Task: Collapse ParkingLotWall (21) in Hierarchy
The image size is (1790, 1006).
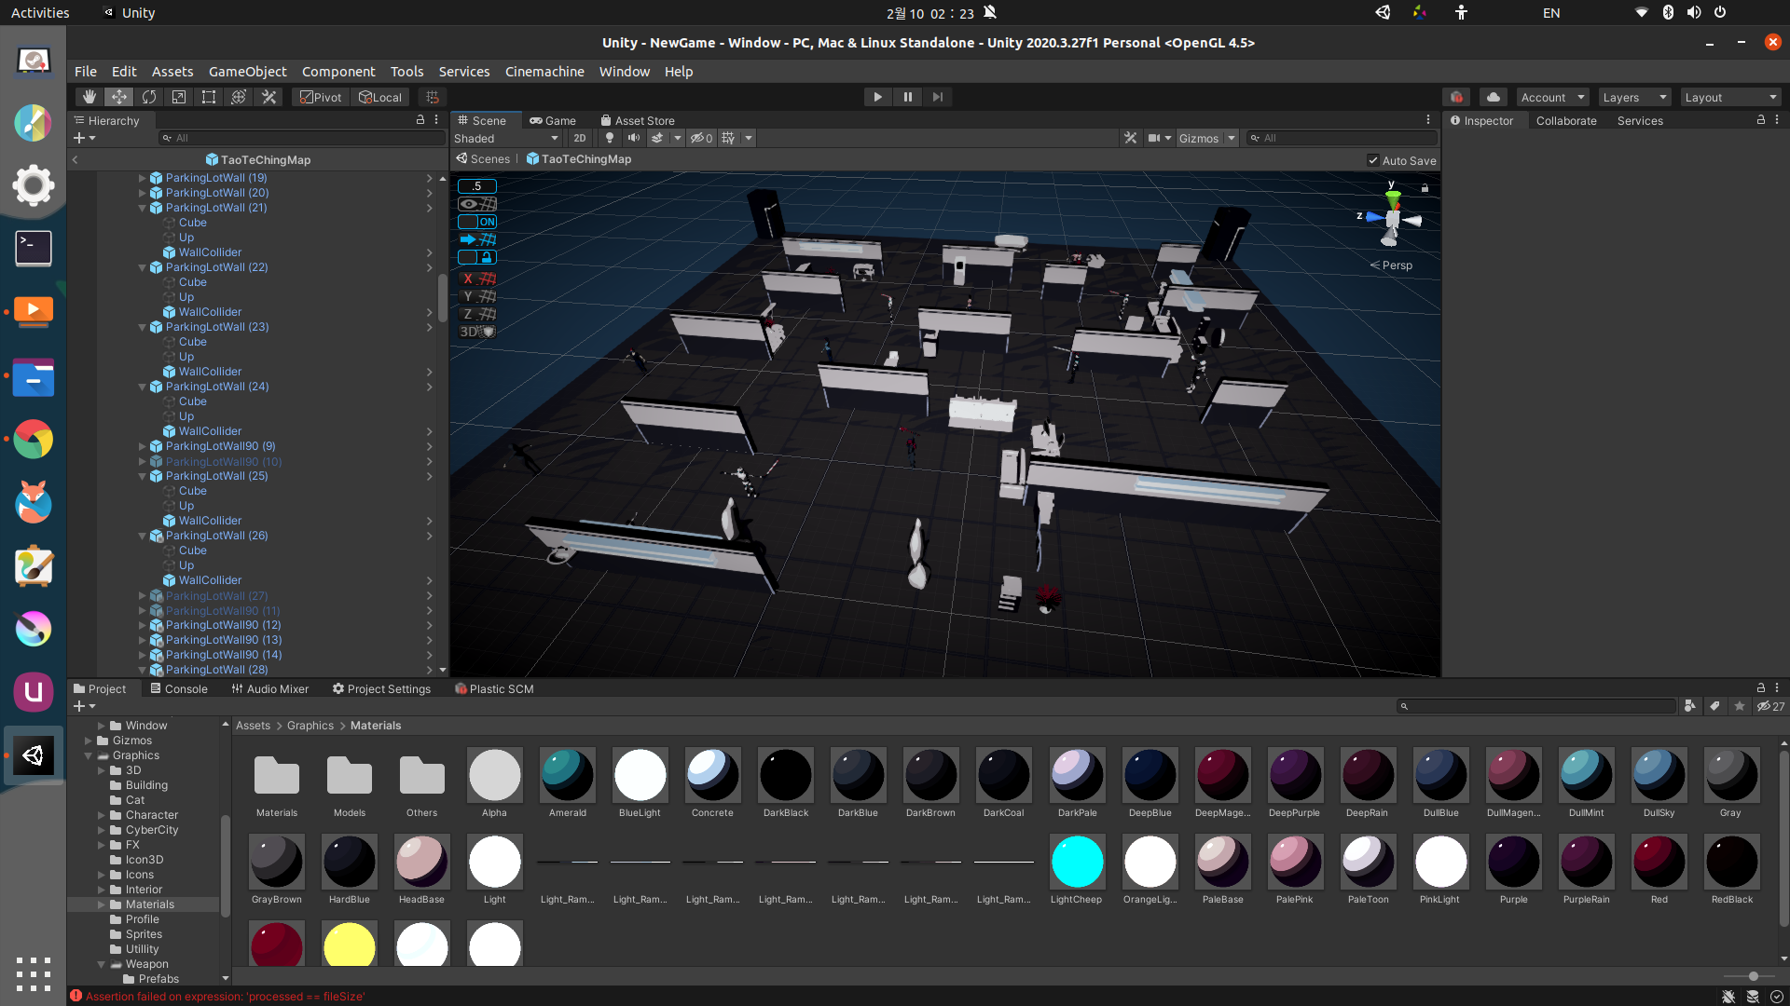Action: pos(142,208)
